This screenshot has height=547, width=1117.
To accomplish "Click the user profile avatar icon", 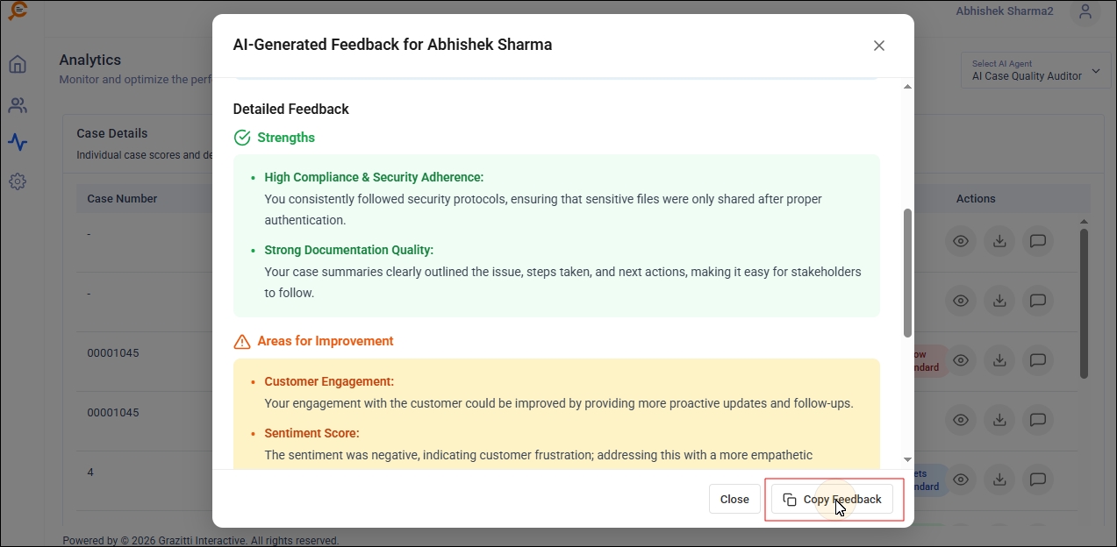I will tap(1085, 12).
